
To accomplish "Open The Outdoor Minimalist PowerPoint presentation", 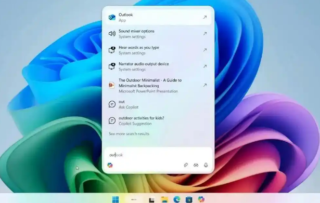I will click(158, 86).
